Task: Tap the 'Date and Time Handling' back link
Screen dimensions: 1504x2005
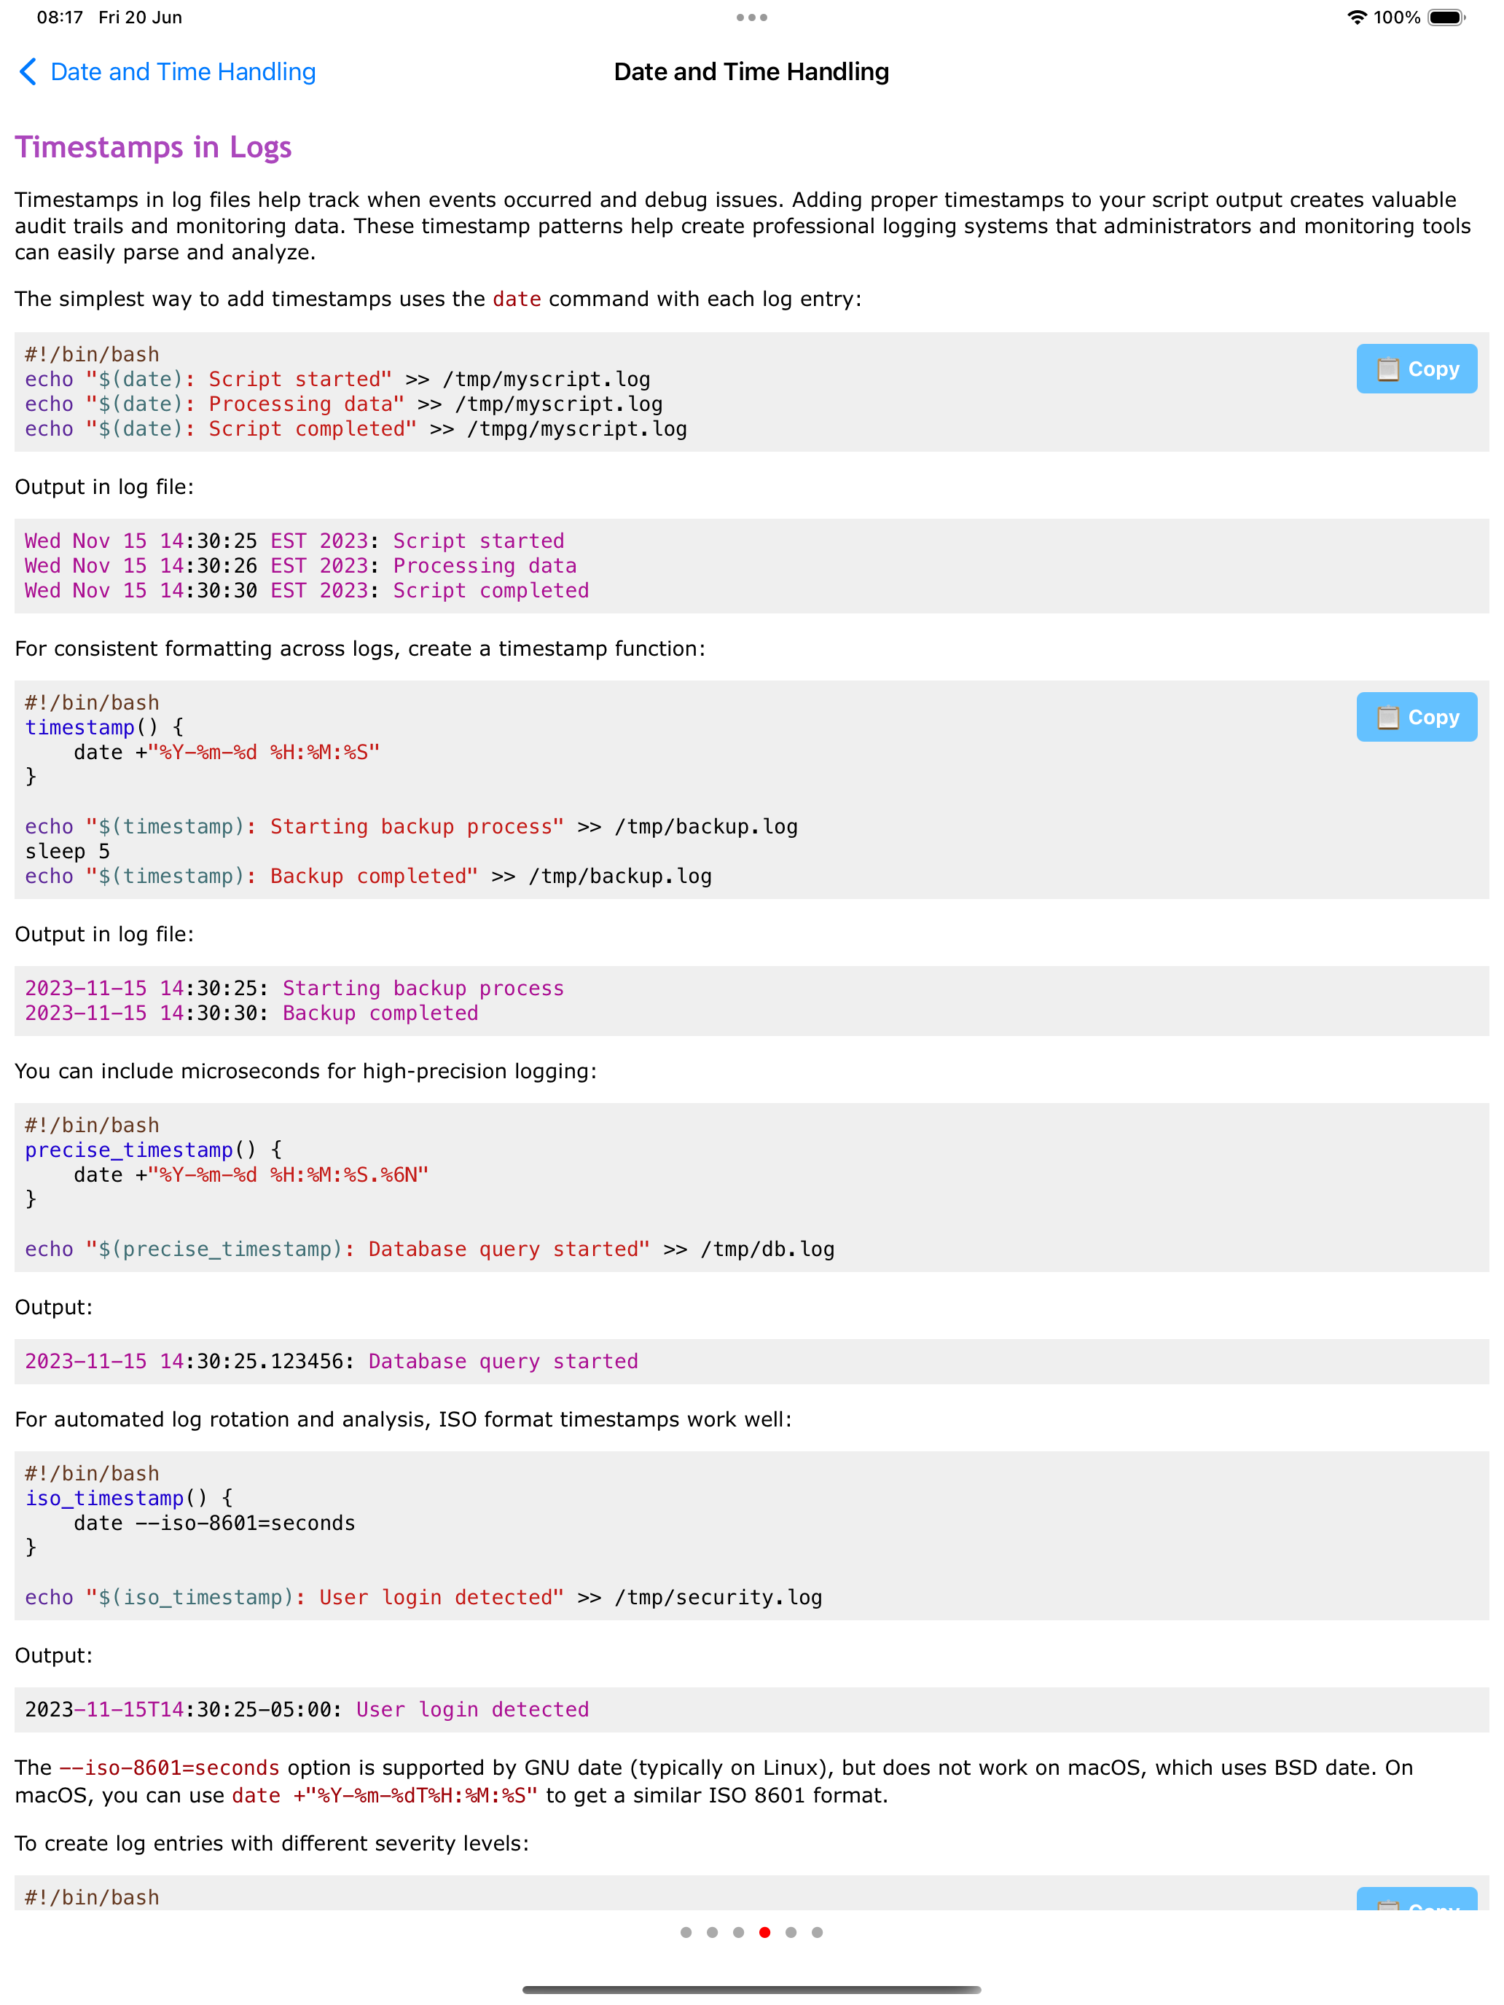Action: pos(182,71)
